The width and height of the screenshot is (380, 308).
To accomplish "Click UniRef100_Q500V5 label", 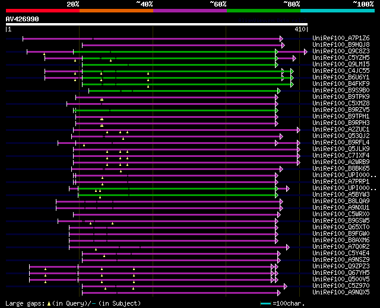I will click(341, 280).
